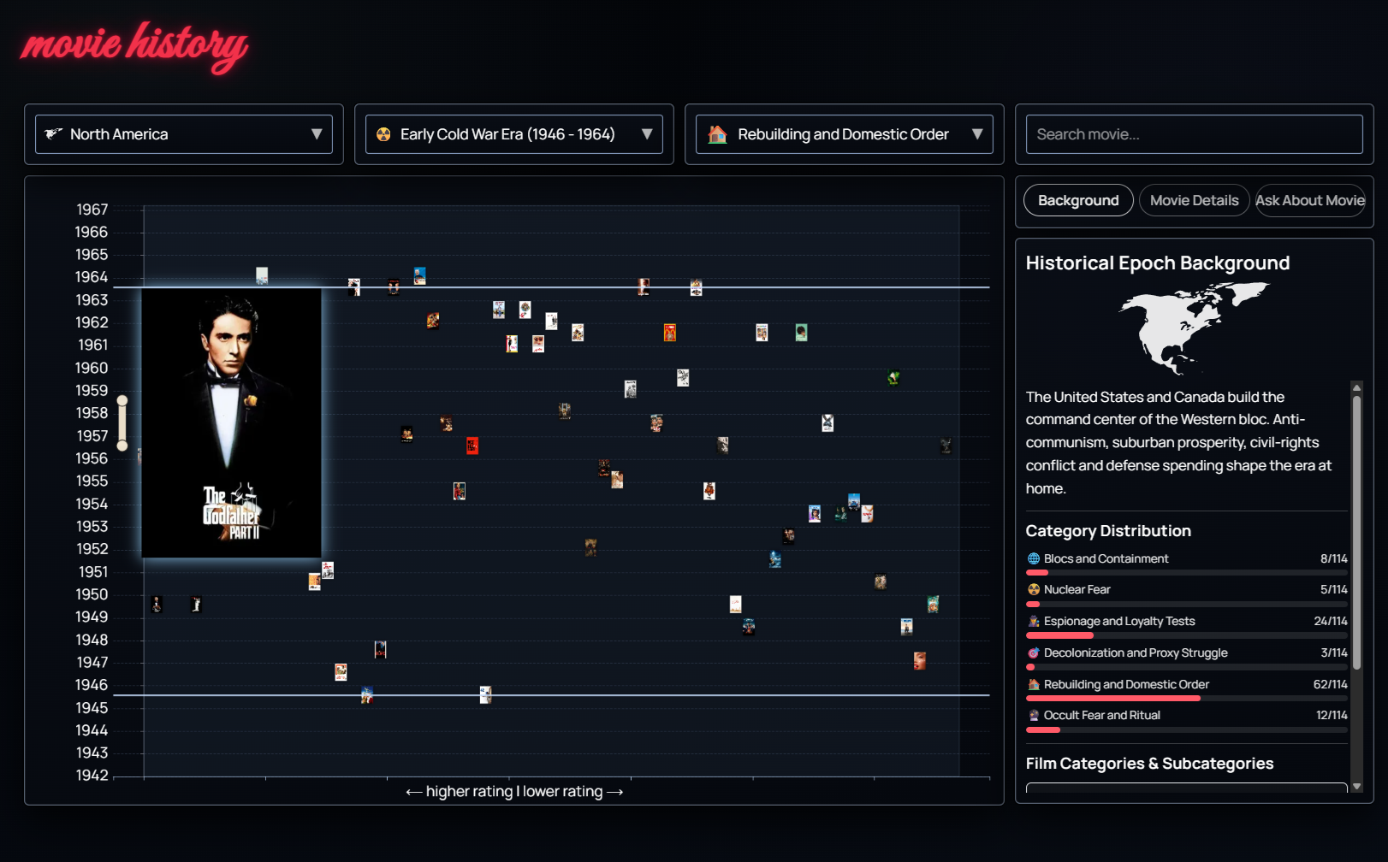Click the target icon next to Decolonization and Proxy Struggle
Screen dimensions: 1388x862
click(x=1032, y=652)
